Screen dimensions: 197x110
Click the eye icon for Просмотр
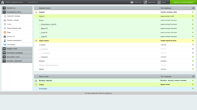(x=132, y=2)
